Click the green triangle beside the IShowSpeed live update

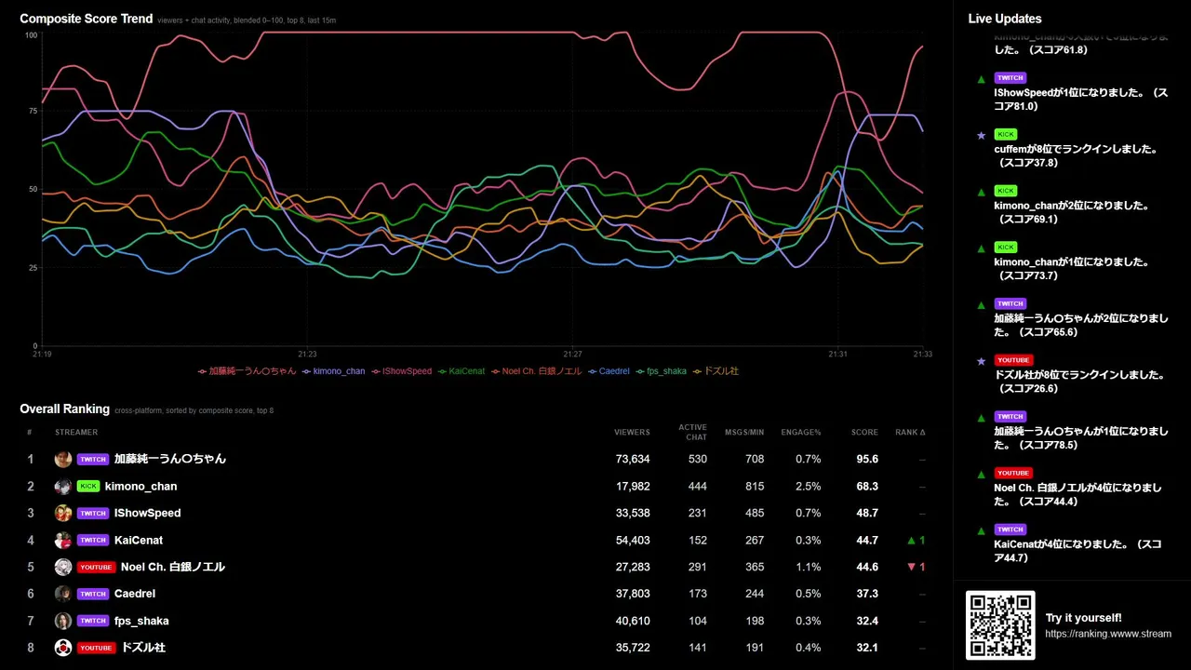(x=981, y=79)
